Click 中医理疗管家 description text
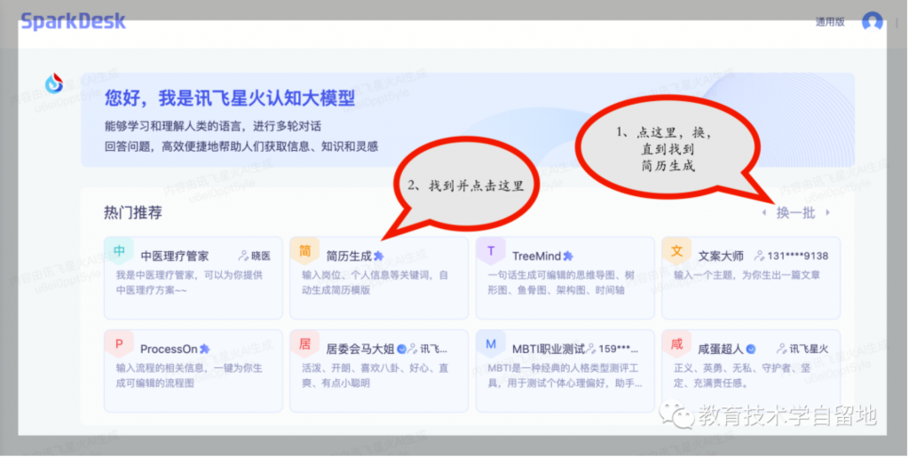The image size is (909, 457). pyautogui.click(x=189, y=283)
